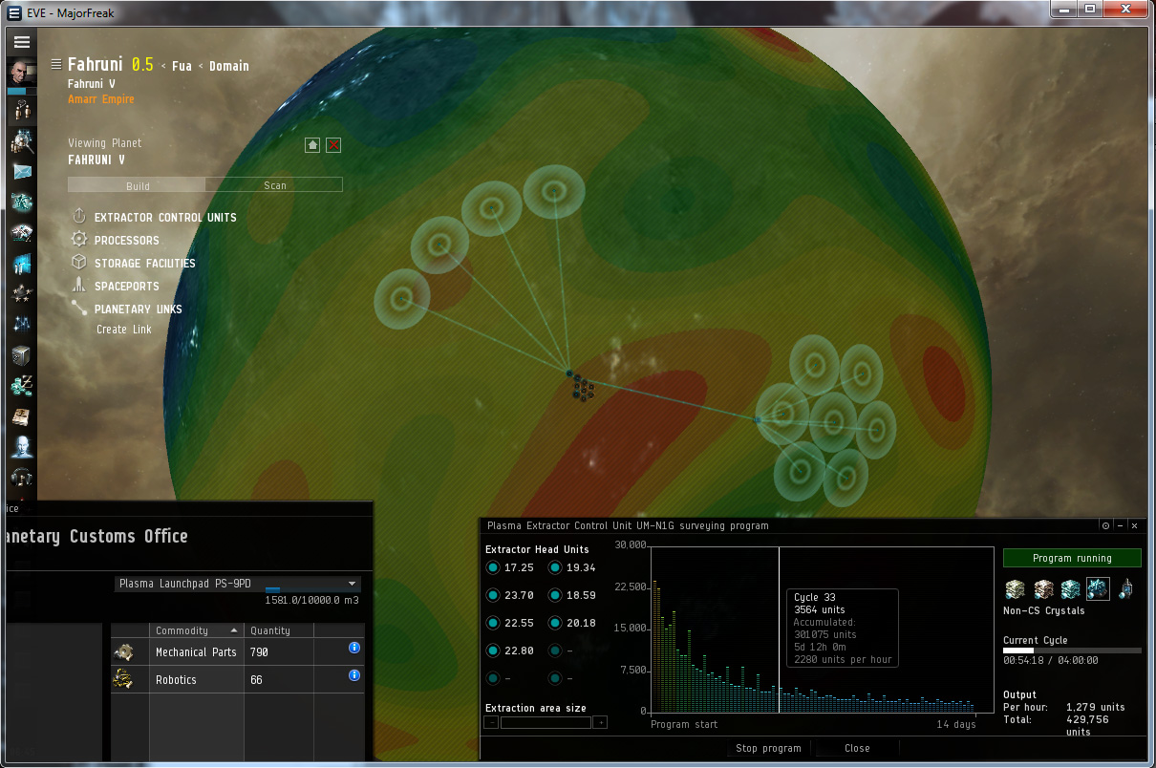Decrease extraction area size with minus
1156x768 pixels.
492,722
